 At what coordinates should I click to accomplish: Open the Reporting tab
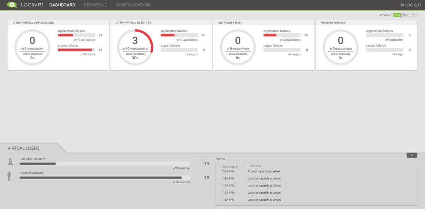pyautogui.click(x=95, y=5)
